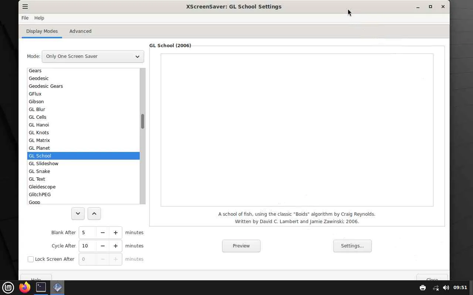This screenshot has height=295, width=473.
Task: Select GFlux screen saver
Action: tap(84, 94)
